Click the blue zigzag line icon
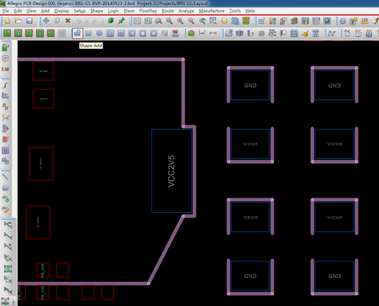This screenshot has width=379, height=306. pos(331,33)
